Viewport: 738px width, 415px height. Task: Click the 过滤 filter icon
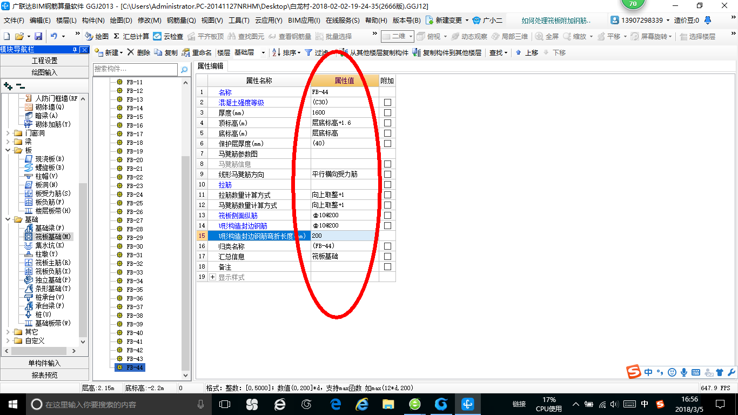coord(308,52)
